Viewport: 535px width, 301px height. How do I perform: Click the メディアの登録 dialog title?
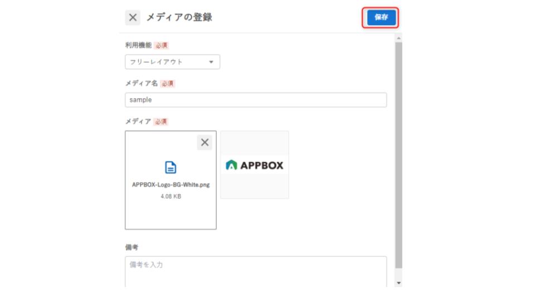pyautogui.click(x=179, y=17)
